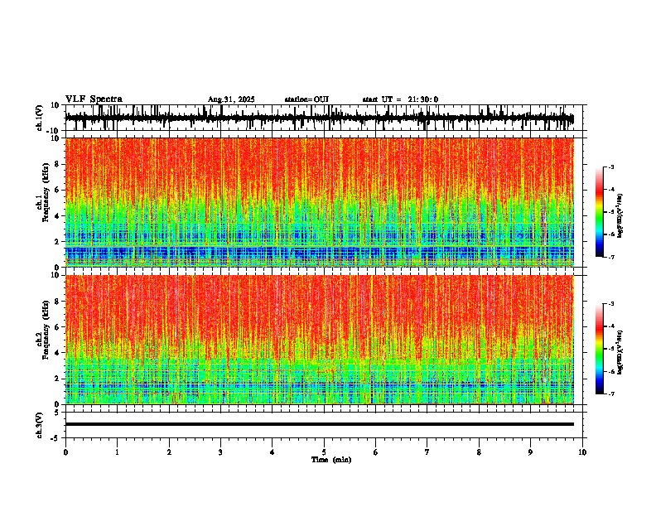
Task: Click time axis tick label '8'
Action: 479,452
